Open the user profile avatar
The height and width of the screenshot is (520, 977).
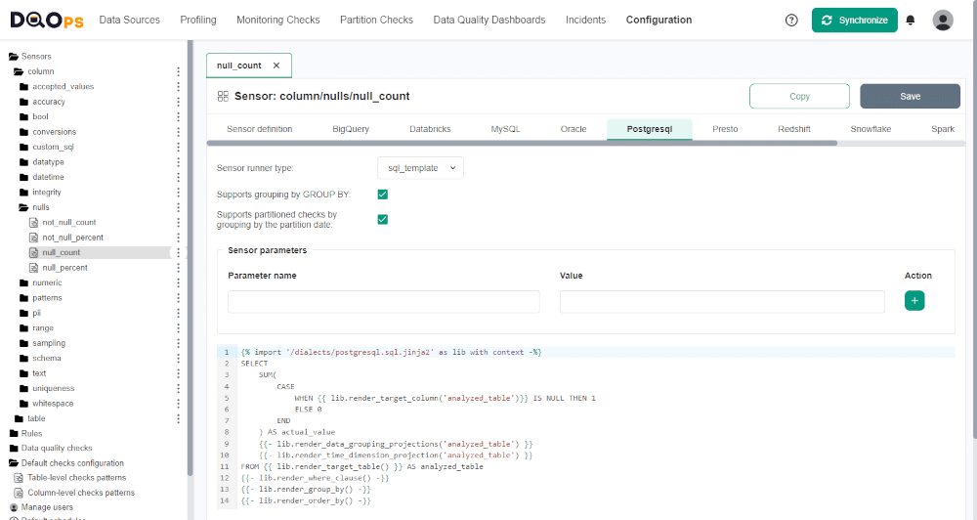[x=943, y=20]
